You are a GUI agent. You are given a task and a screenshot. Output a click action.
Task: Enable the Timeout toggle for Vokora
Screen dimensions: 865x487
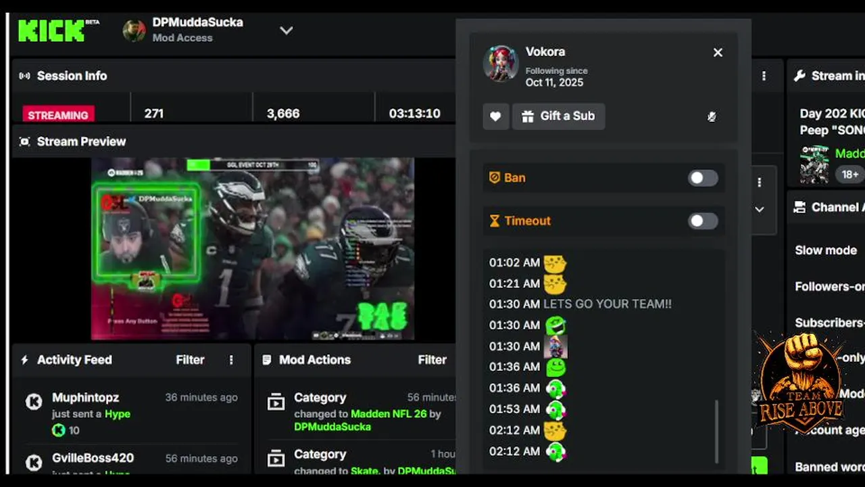point(703,221)
